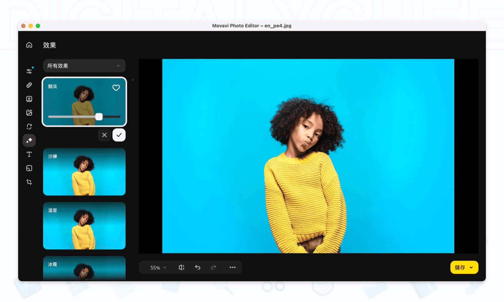504x302 pixels.
Task: Go to the home screen
Action: click(29, 45)
